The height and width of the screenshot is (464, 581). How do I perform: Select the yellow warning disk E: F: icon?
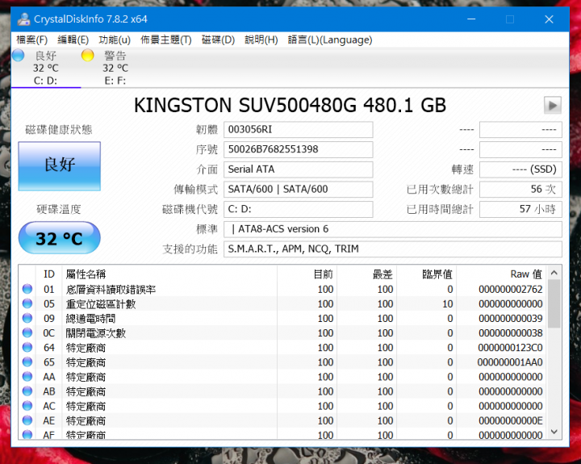coord(87,56)
